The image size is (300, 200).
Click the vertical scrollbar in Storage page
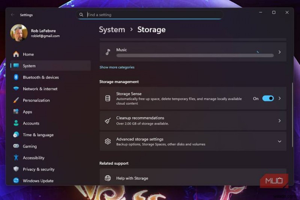[x=292, y=115]
